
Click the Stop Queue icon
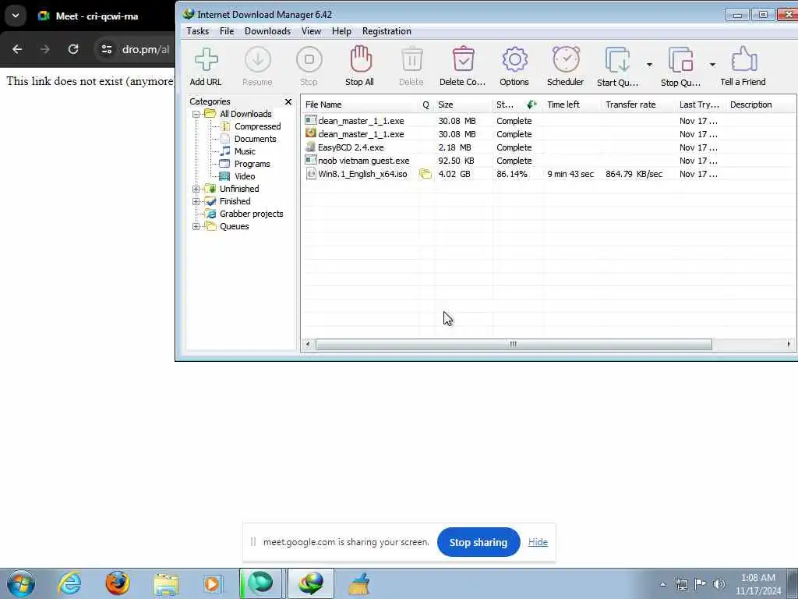tap(680, 59)
